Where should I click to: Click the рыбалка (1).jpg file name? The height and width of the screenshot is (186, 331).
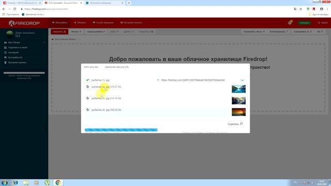100,80
